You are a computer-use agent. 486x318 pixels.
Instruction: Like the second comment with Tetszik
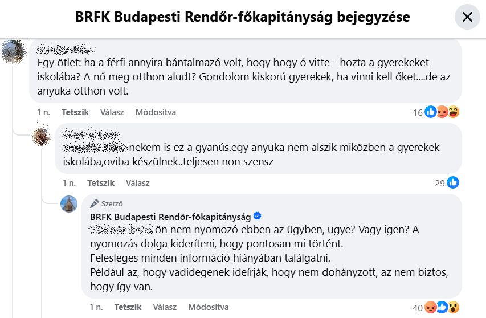click(101, 182)
